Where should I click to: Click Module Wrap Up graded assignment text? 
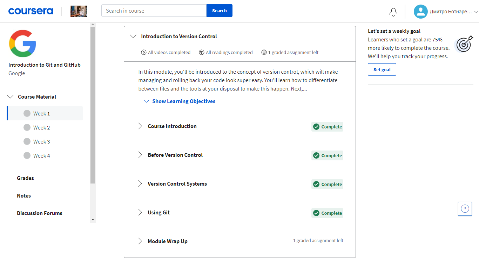coord(318,241)
